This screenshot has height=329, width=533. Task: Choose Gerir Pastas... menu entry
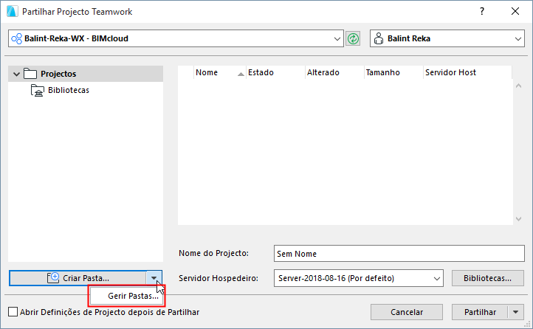click(x=127, y=296)
